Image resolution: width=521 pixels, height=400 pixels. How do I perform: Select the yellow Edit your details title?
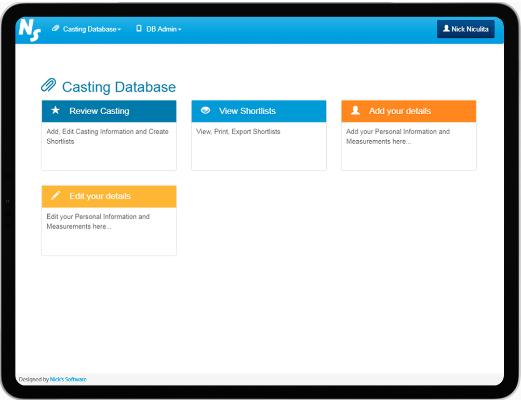[100, 196]
